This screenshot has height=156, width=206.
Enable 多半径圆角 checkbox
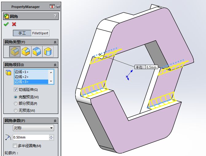pos(15,146)
